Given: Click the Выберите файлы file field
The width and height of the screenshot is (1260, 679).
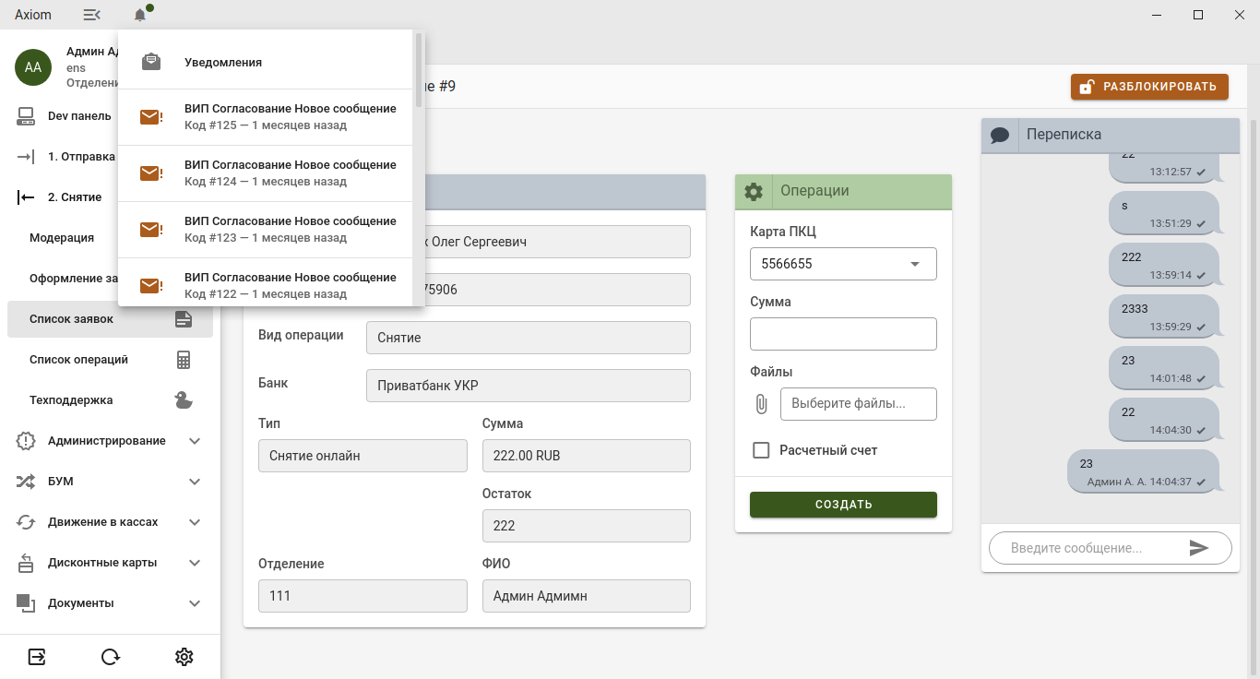Looking at the screenshot, I should (x=858, y=404).
